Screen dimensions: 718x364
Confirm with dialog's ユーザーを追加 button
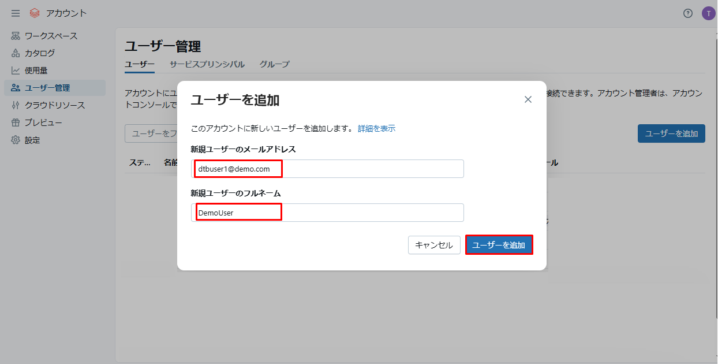point(499,245)
